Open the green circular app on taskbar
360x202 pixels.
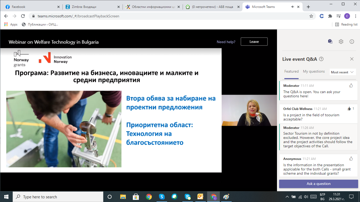(174, 197)
